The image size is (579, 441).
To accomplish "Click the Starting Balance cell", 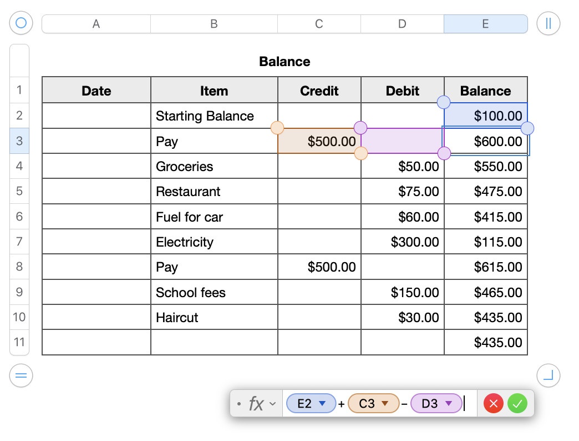I will pos(214,116).
